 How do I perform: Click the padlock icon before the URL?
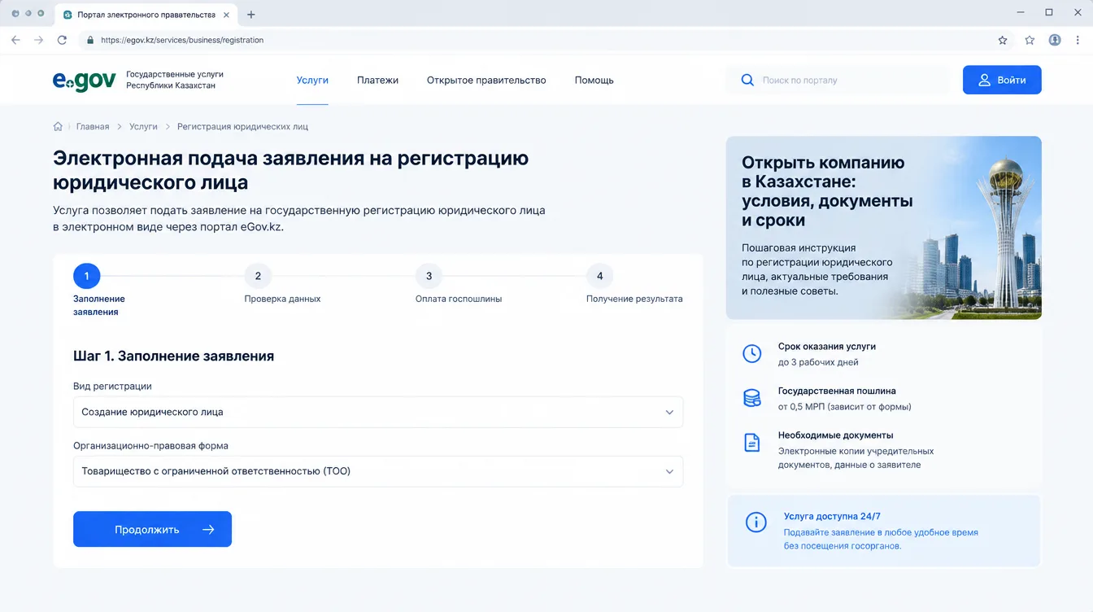[89, 40]
